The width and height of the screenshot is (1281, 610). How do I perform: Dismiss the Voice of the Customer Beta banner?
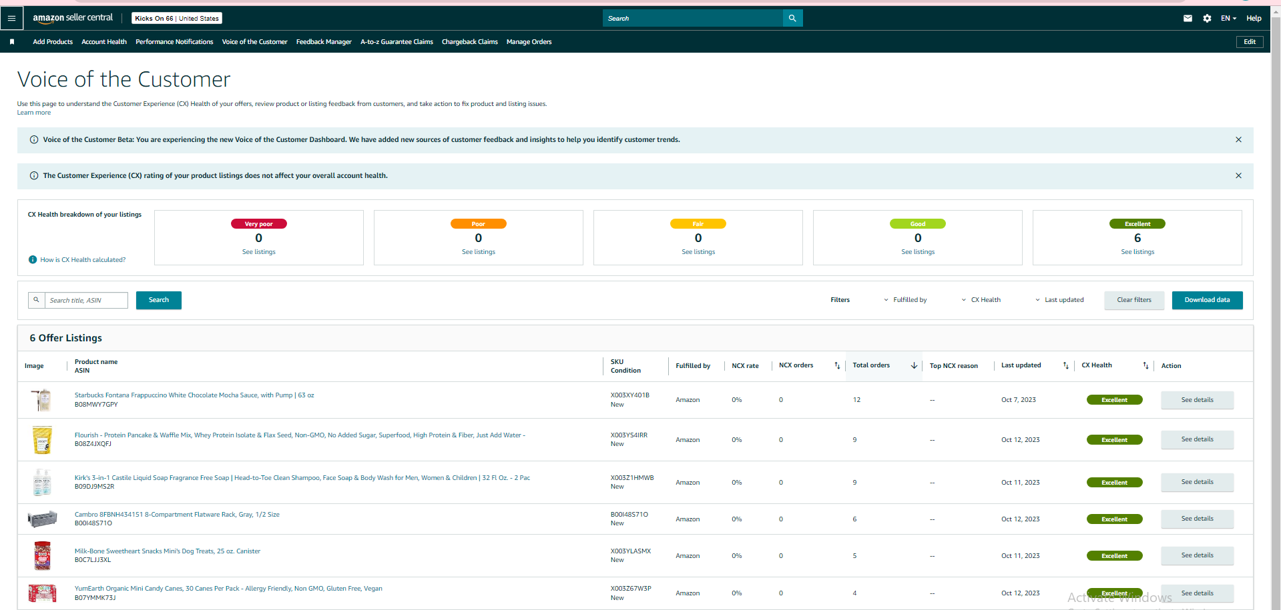[x=1238, y=140]
